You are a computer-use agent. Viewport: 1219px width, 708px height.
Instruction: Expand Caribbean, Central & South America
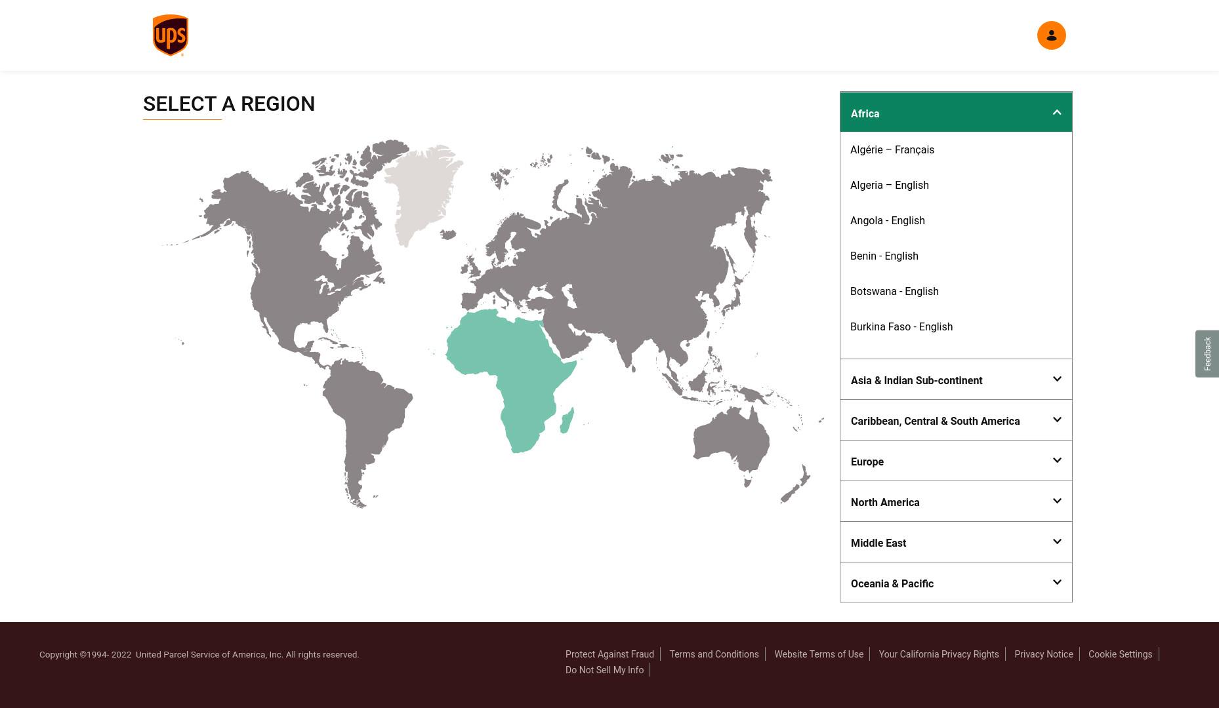point(956,420)
